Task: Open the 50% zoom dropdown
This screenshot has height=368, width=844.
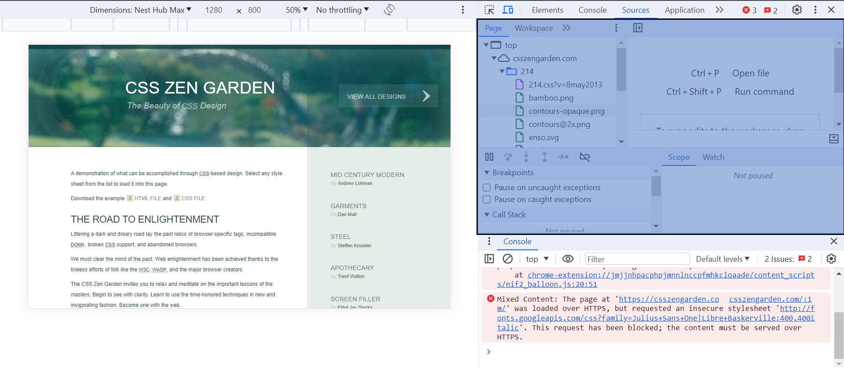Action: (297, 10)
